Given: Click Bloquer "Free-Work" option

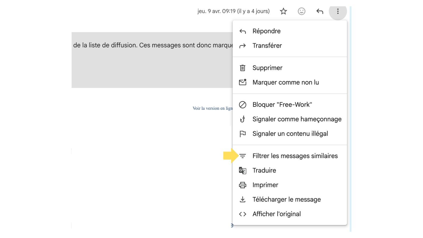Looking at the screenshot, I should 290,105.
